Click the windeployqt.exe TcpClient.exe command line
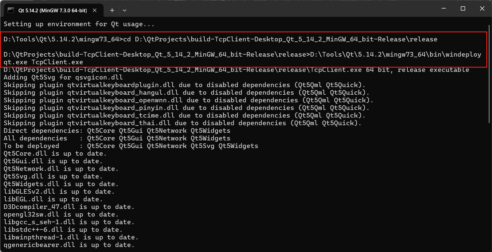This screenshot has height=252, width=492. pos(232,54)
